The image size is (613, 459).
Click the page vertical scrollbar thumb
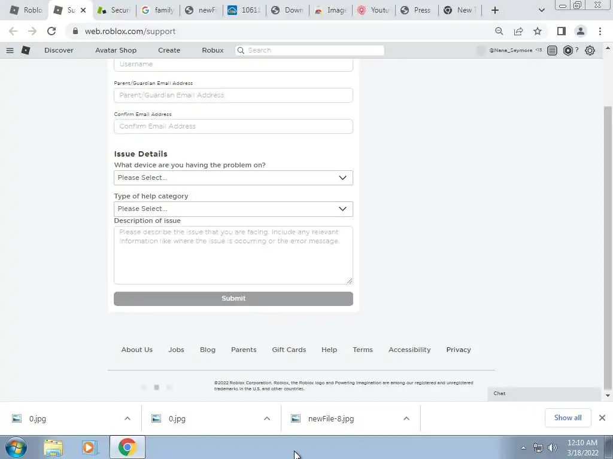608,247
